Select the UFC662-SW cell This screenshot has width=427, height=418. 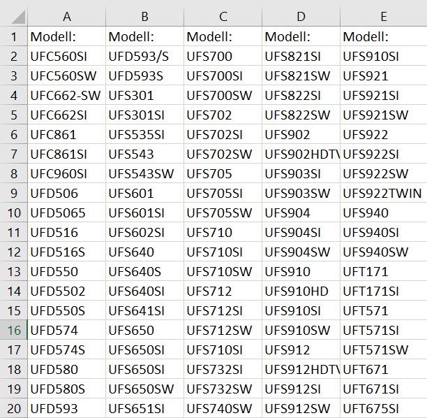pos(66,96)
